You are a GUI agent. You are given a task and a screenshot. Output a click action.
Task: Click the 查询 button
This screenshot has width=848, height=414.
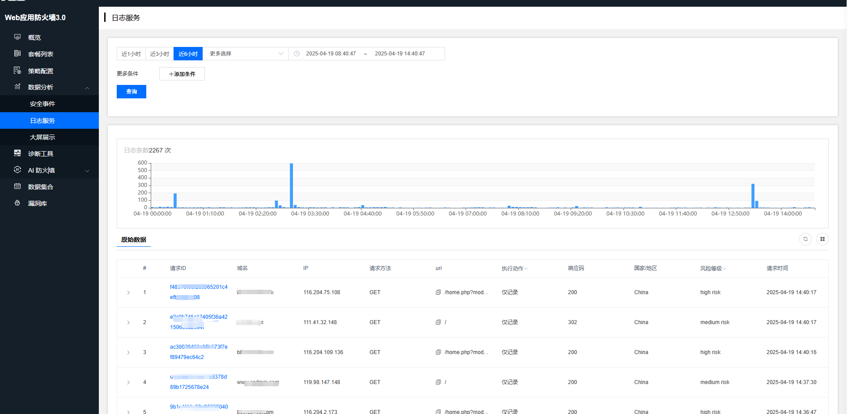click(x=131, y=92)
